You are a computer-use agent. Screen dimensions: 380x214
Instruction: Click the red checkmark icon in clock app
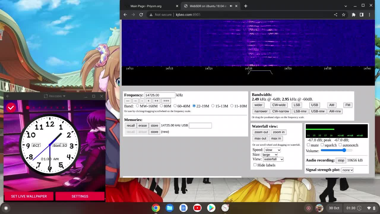pos(11,108)
